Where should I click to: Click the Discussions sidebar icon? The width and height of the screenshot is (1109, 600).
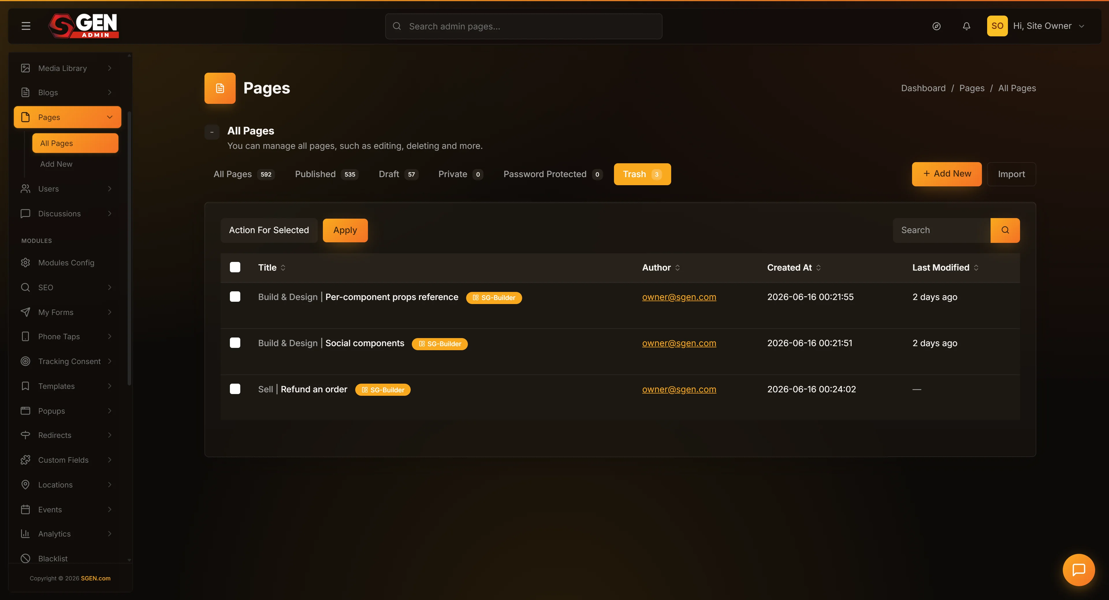point(25,213)
